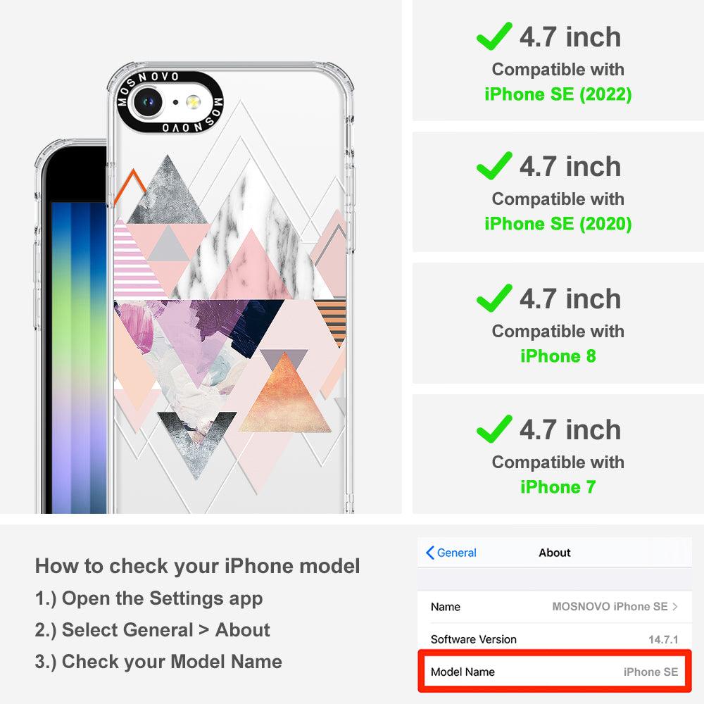Click the iPhone 8 compatibility label

coord(558,356)
